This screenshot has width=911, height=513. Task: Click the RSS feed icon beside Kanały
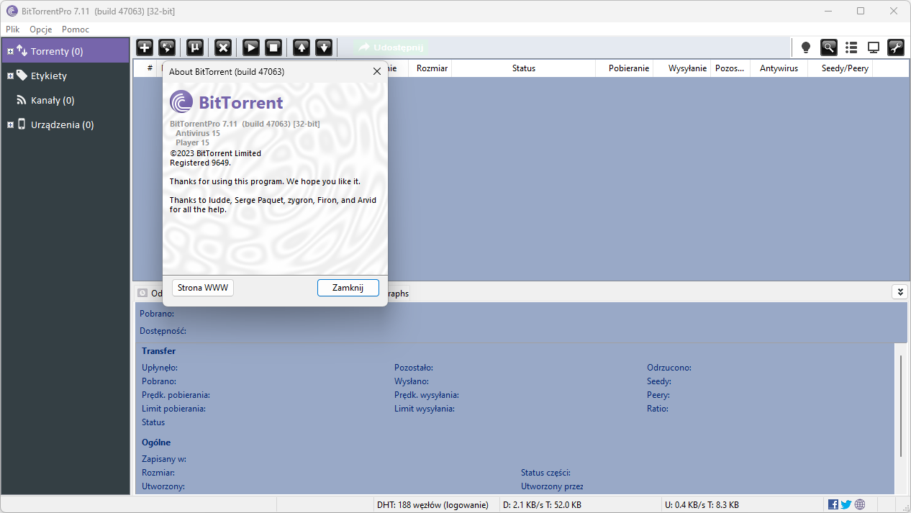click(x=22, y=100)
